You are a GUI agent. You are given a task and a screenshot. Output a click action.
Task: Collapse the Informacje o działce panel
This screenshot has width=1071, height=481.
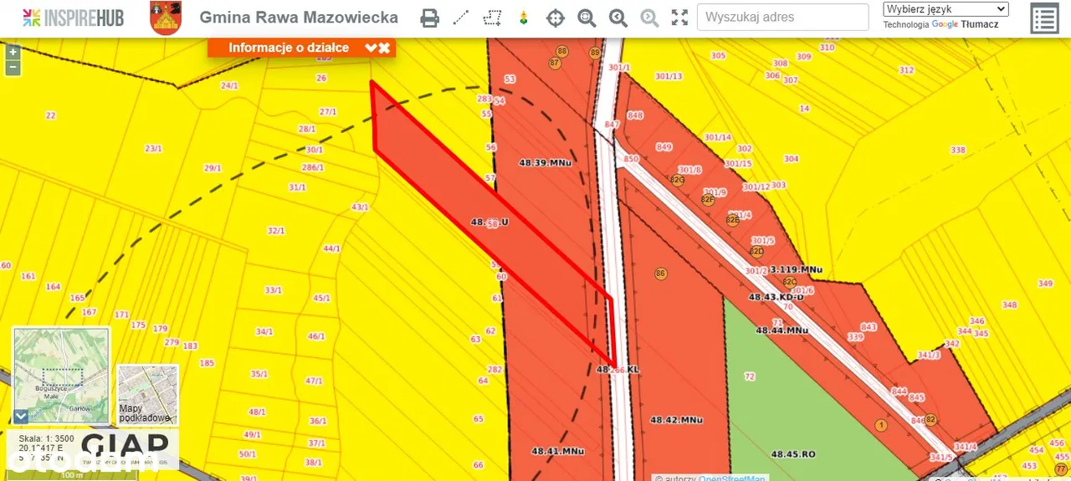(371, 48)
